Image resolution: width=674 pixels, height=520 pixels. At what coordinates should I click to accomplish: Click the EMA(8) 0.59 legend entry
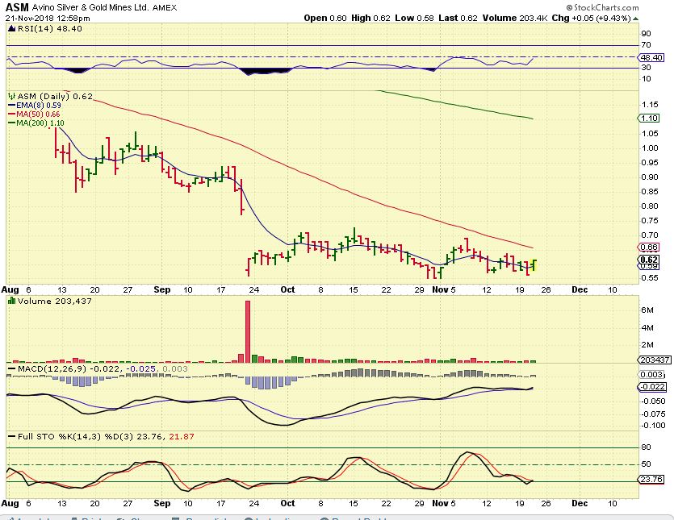click(x=35, y=105)
